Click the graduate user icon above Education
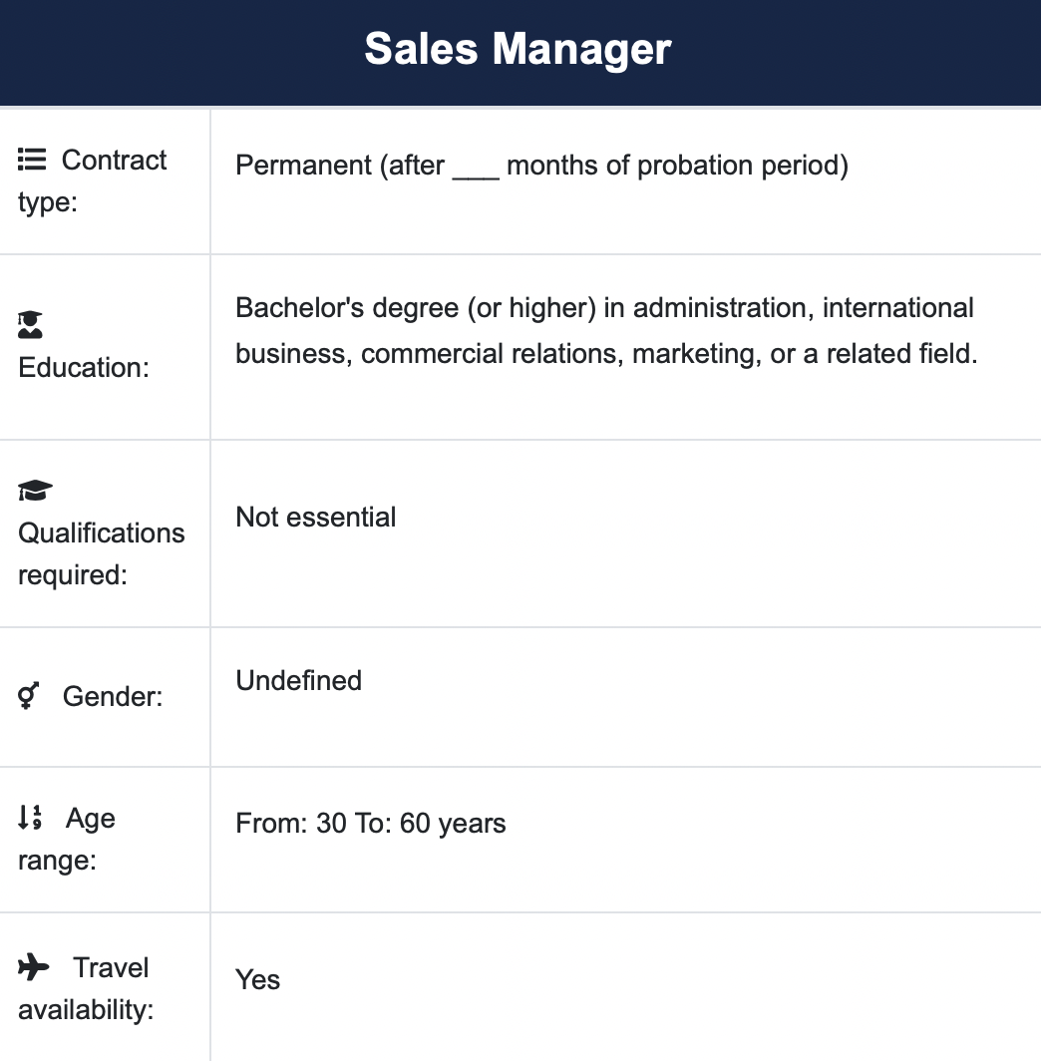Image resolution: width=1041 pixels, height=1061 pixels. [30, 325]
